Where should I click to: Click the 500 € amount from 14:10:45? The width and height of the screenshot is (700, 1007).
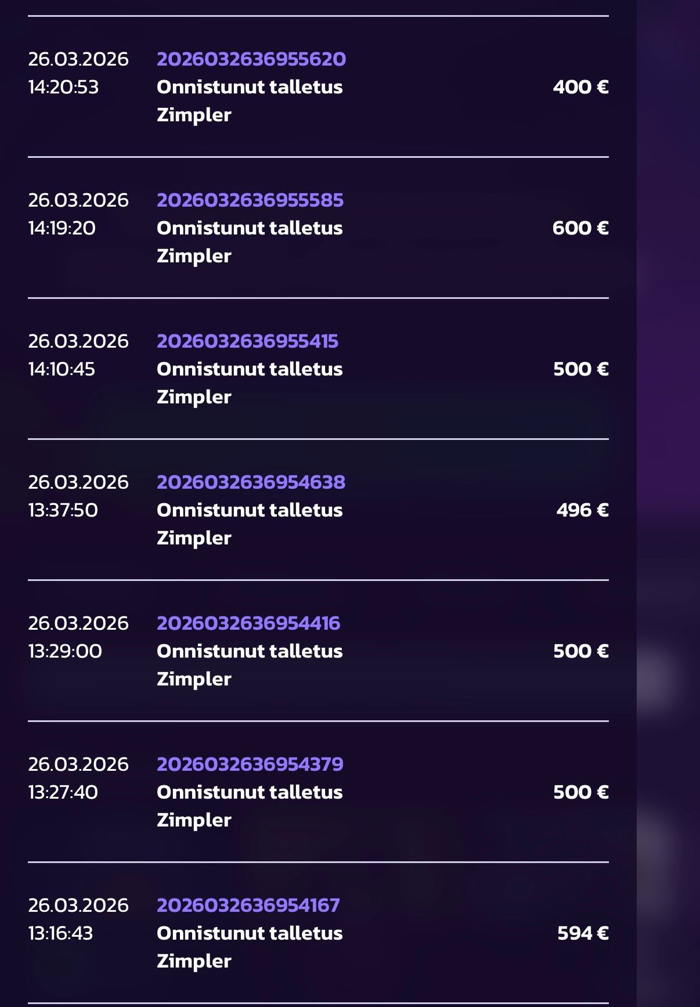(580, 369)
